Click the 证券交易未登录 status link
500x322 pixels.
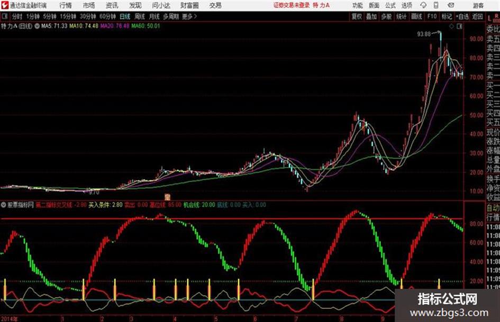[x=292, y=5]
